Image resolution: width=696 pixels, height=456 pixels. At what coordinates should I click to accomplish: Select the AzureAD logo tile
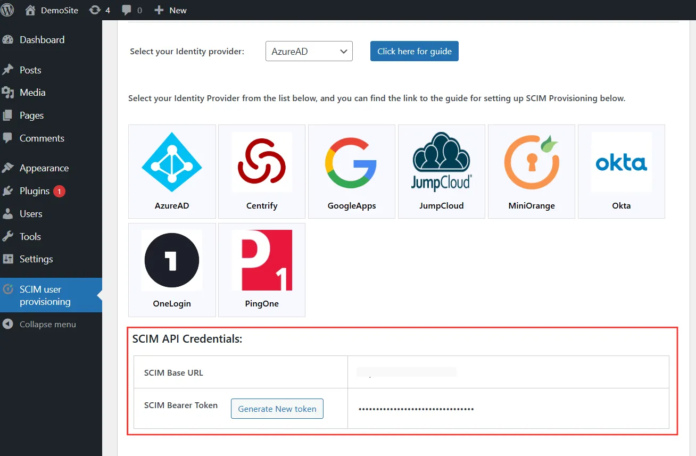[172, 171]
